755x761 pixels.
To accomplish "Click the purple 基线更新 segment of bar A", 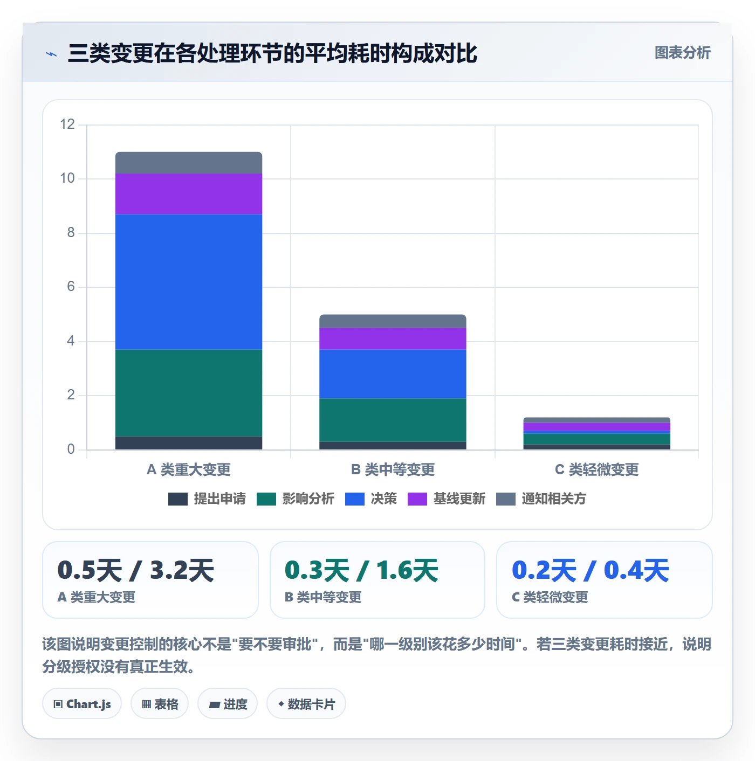I will 189,194.
